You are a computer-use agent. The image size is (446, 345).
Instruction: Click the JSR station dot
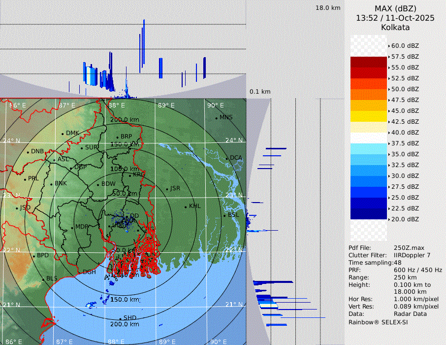[x=166, y=189]
